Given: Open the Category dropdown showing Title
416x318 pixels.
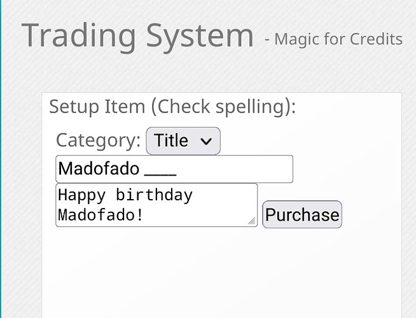Looking at the screenshot, I should click(183, 141).
